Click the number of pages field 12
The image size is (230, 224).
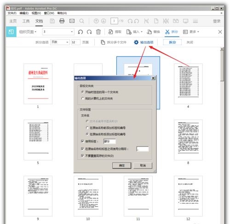[x=75, y=42]
